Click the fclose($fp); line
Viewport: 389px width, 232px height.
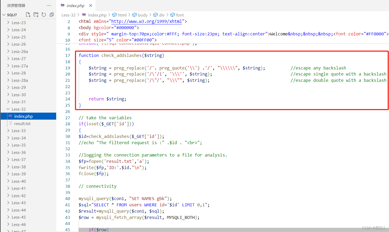pos(94,174)
